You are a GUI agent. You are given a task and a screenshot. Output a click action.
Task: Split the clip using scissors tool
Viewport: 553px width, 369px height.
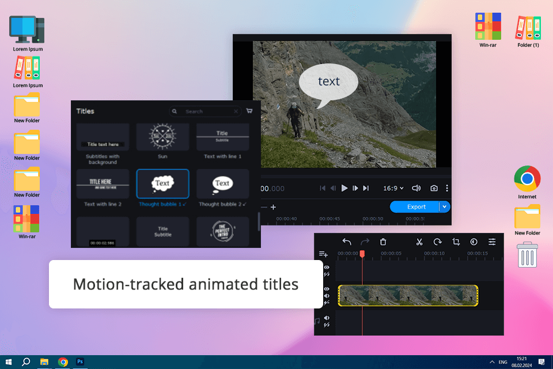[x=419, y=242]
